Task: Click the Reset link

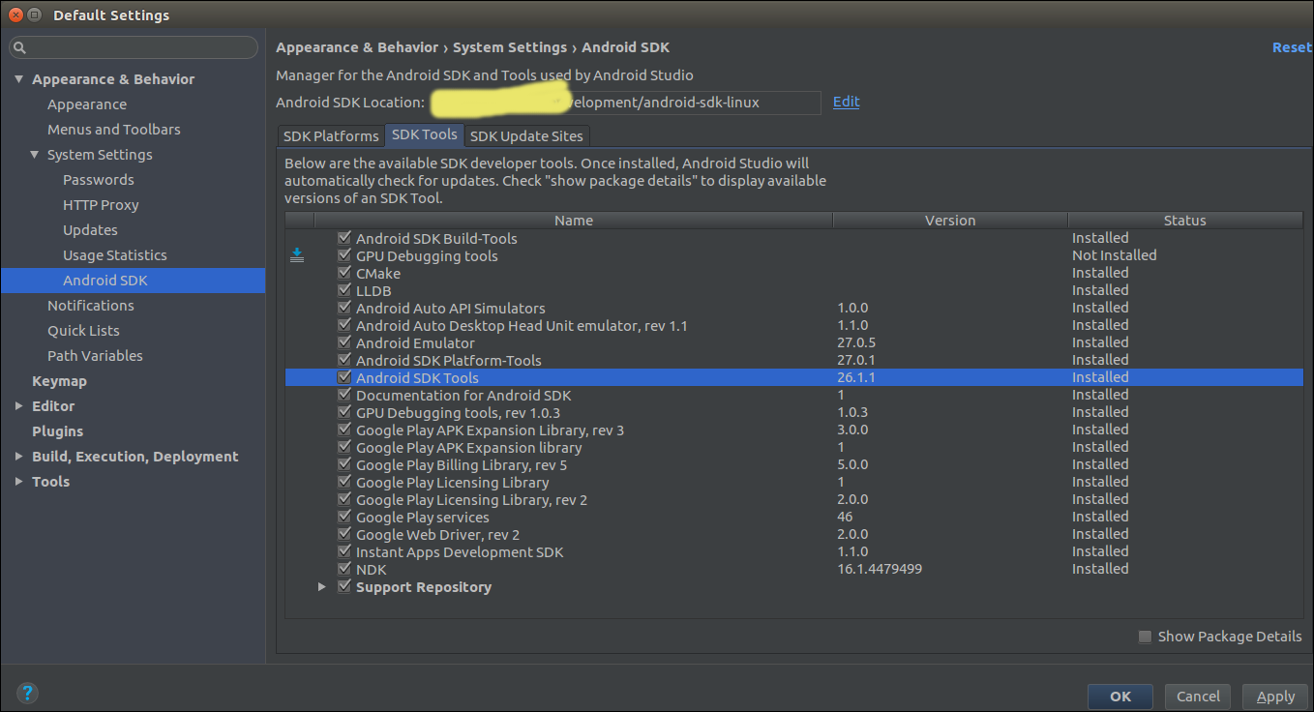Action: pyautogui.click(x=1292, y=47)
